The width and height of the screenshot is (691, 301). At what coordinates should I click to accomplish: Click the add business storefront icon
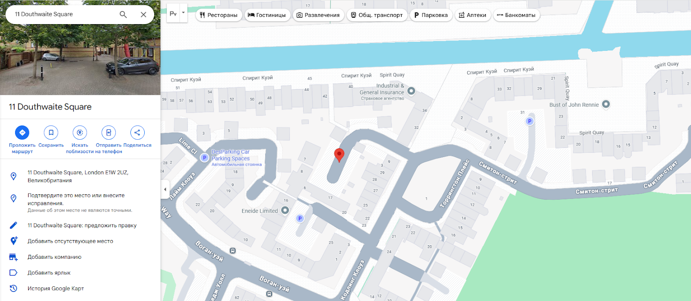coord(13,257)
